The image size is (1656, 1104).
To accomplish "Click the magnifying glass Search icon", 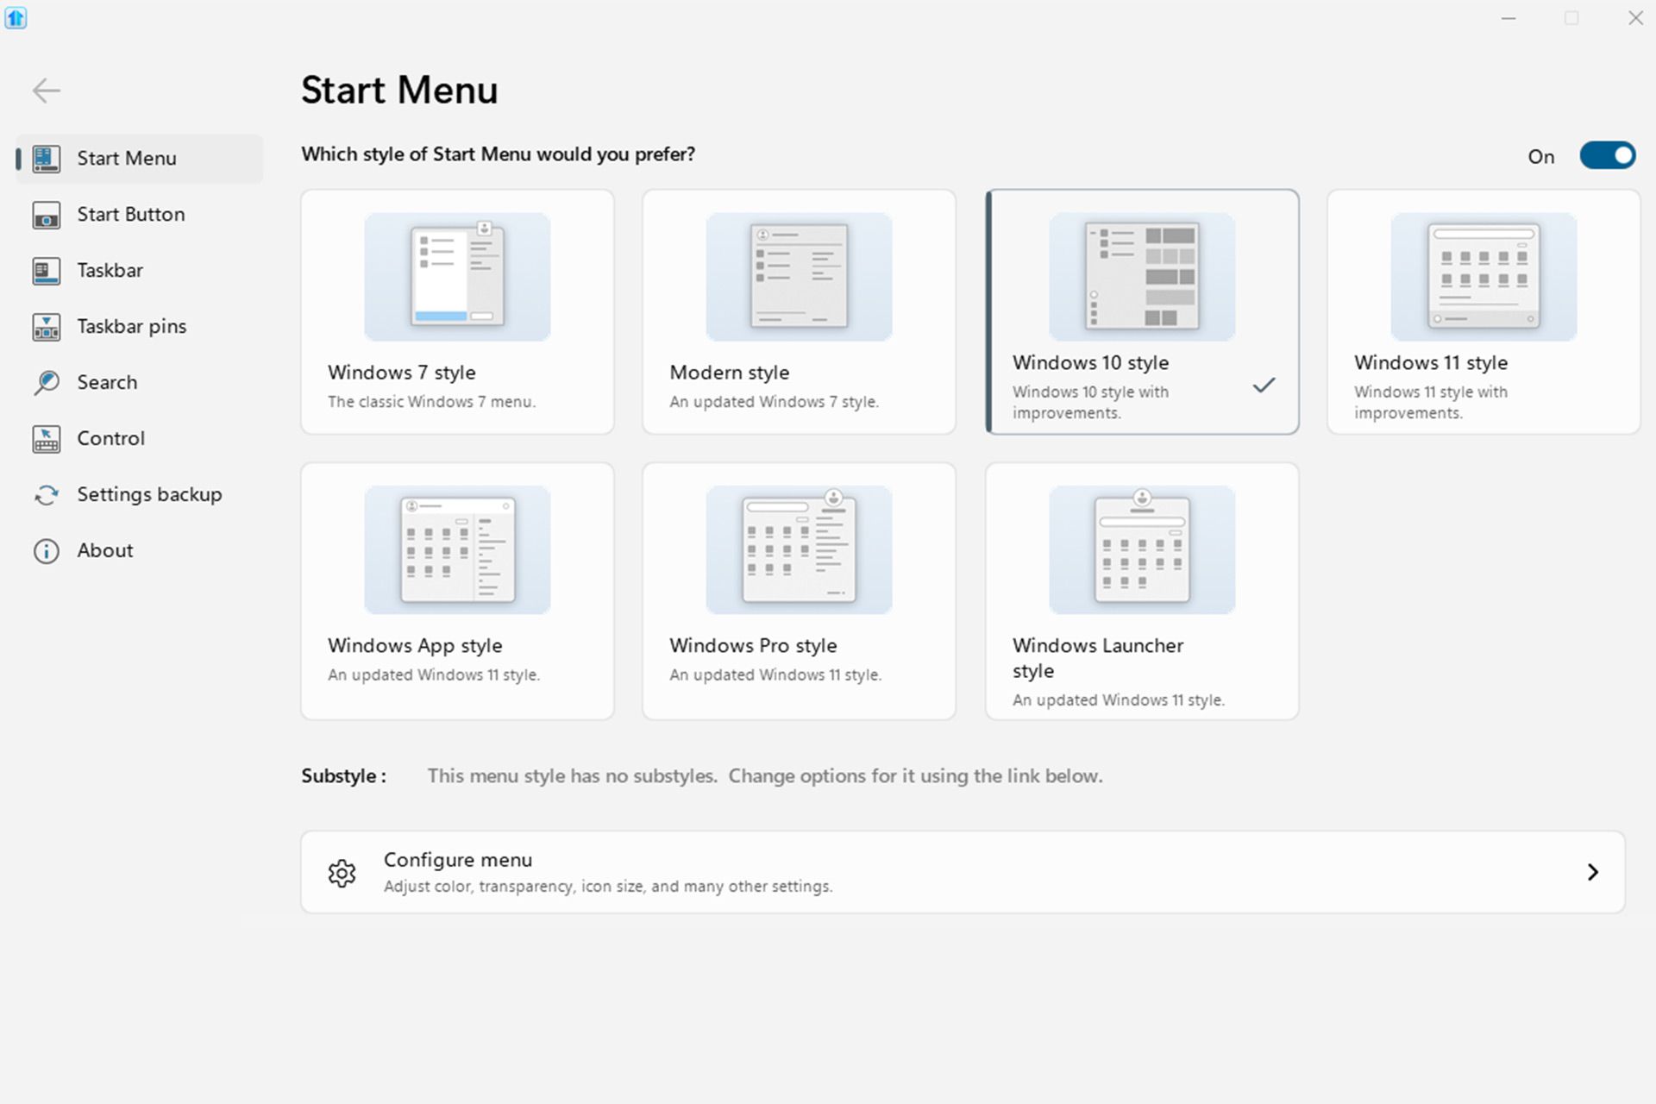I will 47,382.
